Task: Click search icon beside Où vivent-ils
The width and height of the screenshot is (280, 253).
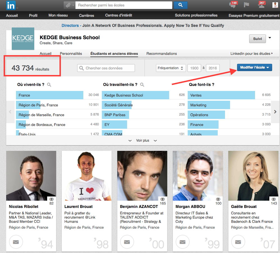Action: [49, 85]
